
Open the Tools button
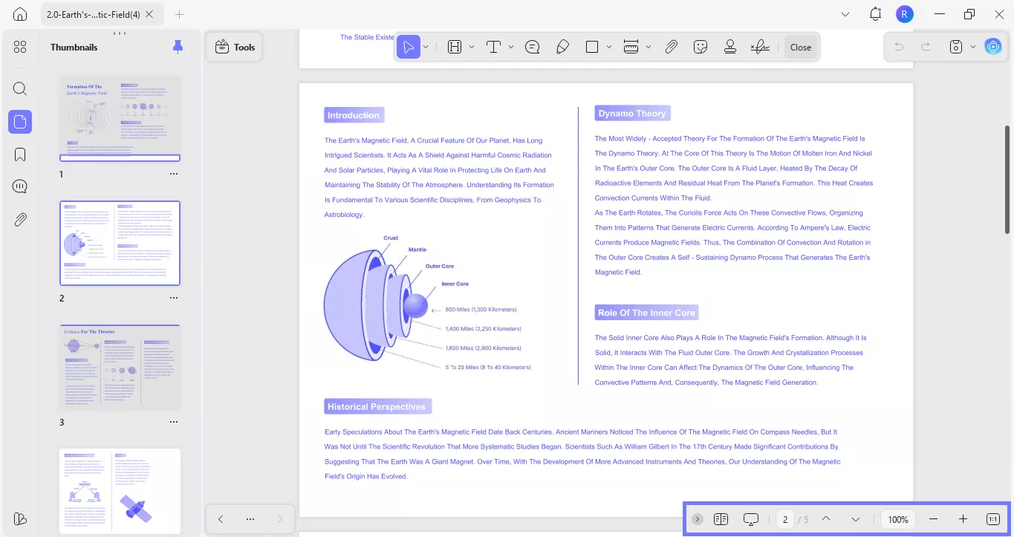pos(234,47)
